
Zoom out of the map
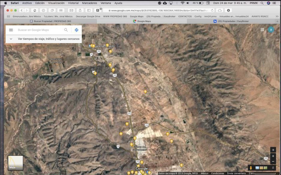click(273, 162)
